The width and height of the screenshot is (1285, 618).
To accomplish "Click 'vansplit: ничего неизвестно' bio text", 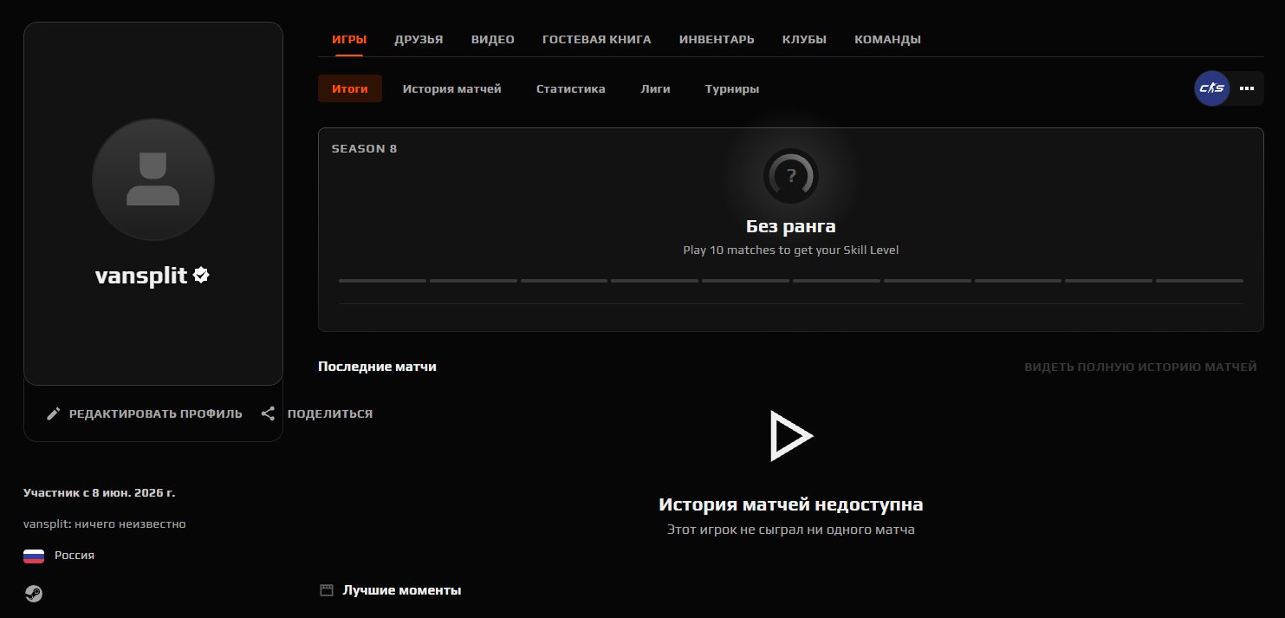I will [x=105, y=524].
